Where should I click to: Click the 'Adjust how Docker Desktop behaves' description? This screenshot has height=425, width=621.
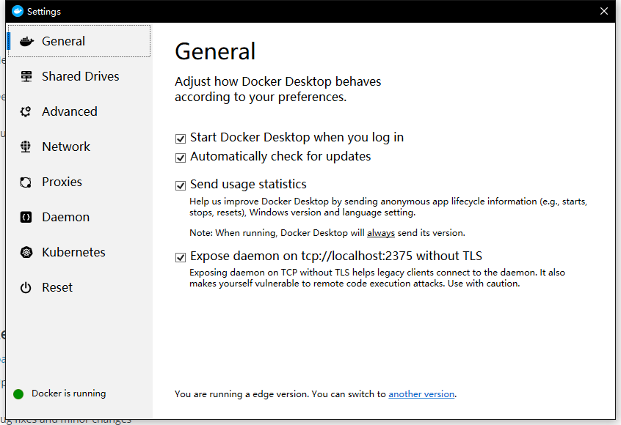point(277,89)
